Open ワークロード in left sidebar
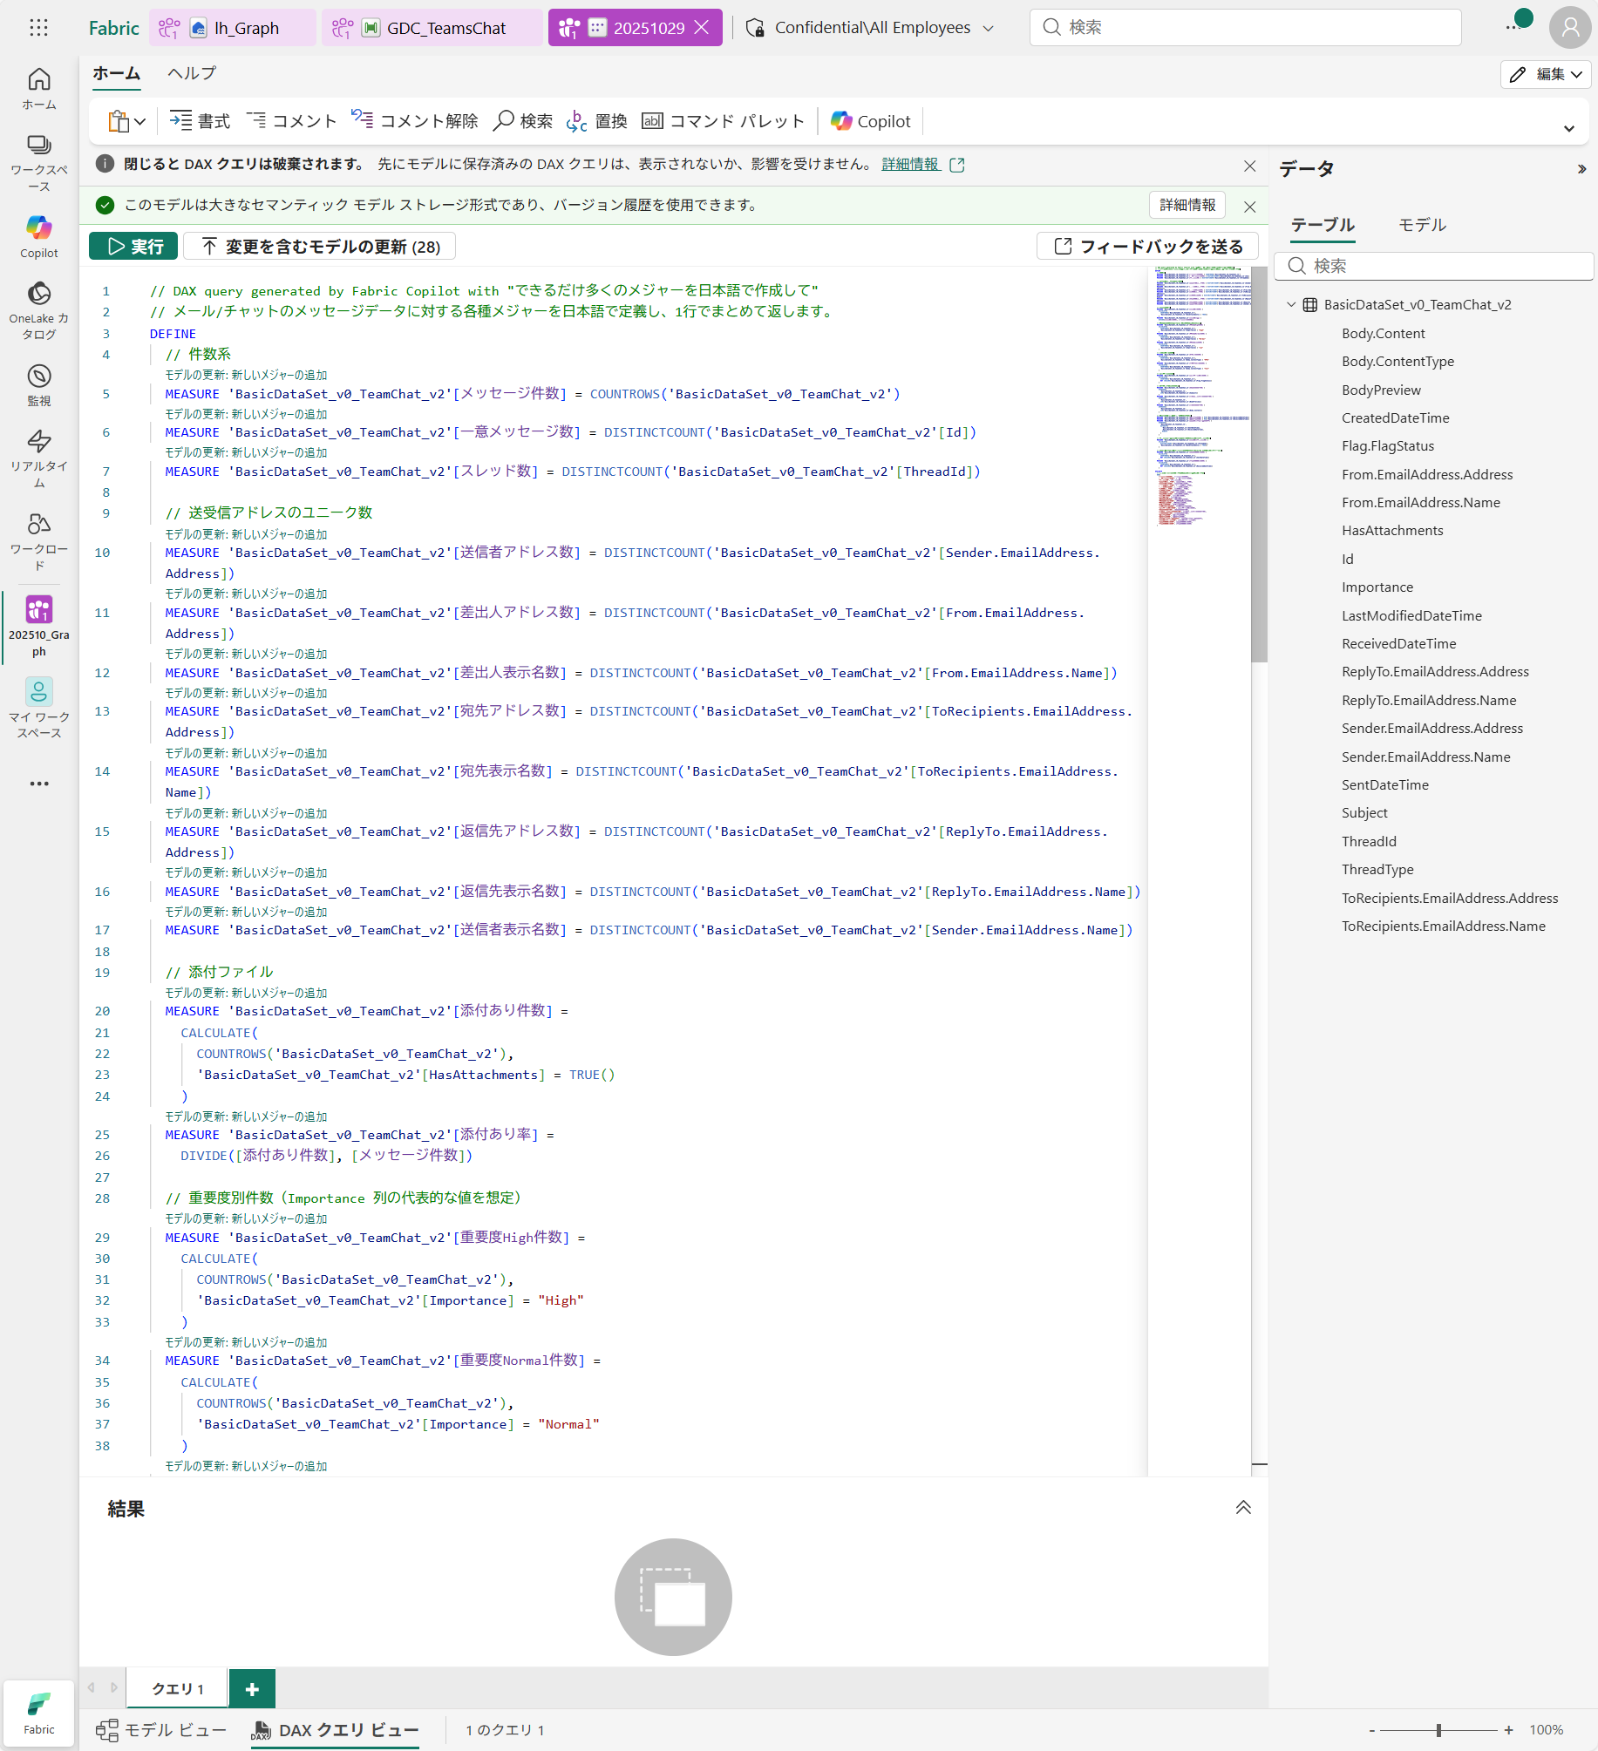 (x=39, y=541)
